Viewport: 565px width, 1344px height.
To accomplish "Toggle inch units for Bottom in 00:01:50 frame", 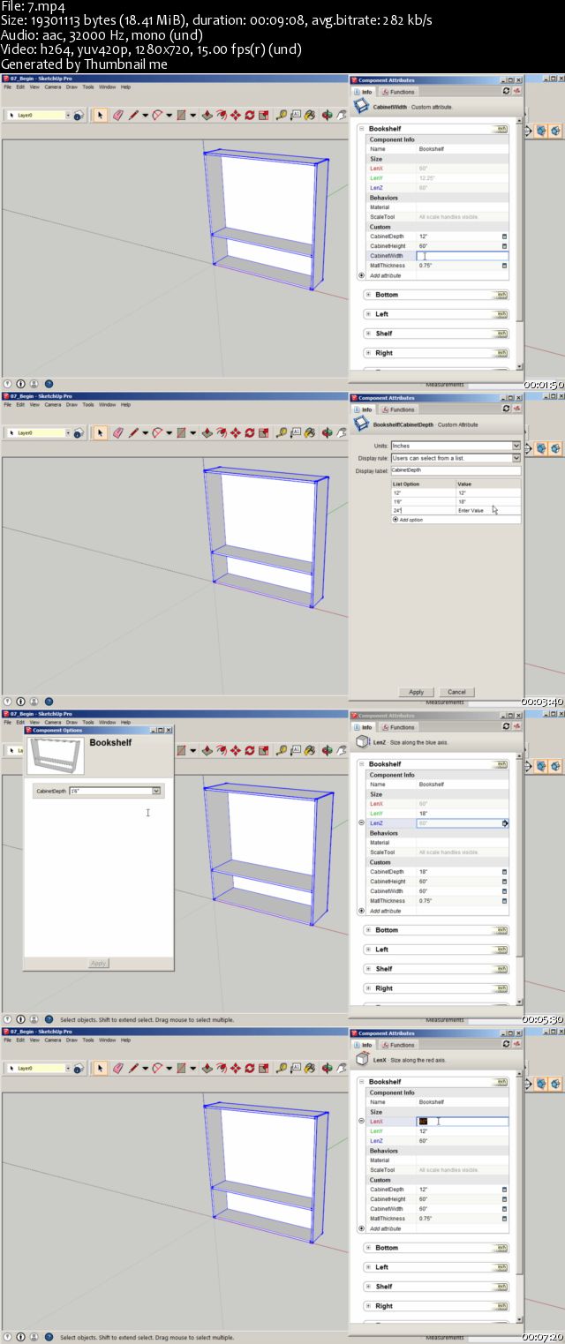I will coord(501,295).
